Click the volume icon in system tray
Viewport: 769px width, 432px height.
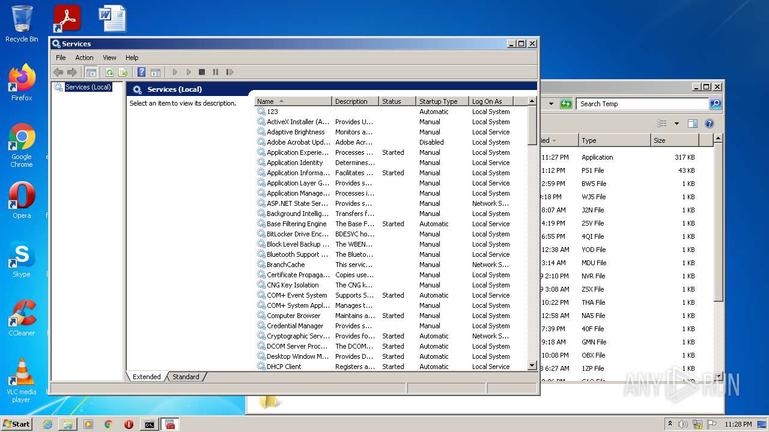tap(683, 424)
